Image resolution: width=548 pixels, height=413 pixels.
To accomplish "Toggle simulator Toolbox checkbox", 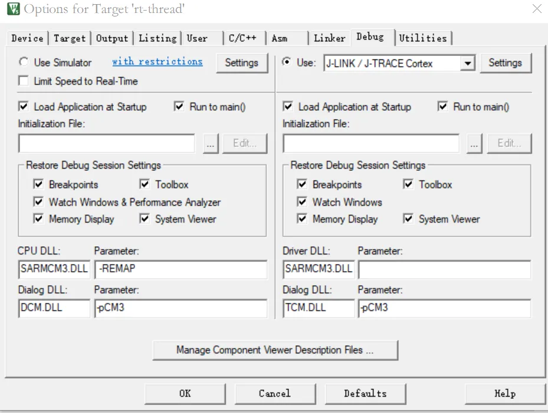I will (145, 184).
